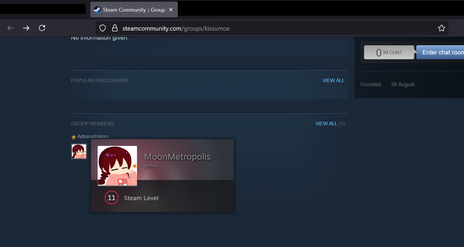Reload the Steam group page
This screenshot has height=247, width=464.
[42, 28]
